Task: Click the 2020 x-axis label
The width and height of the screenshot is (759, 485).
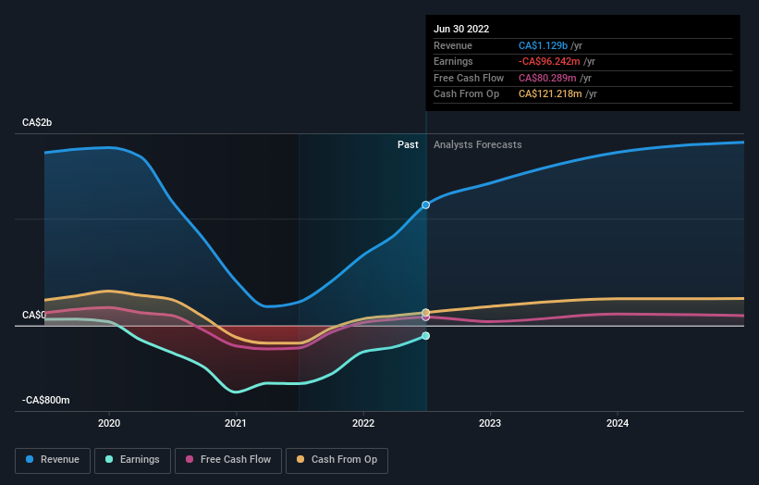Action: point(109,423)
